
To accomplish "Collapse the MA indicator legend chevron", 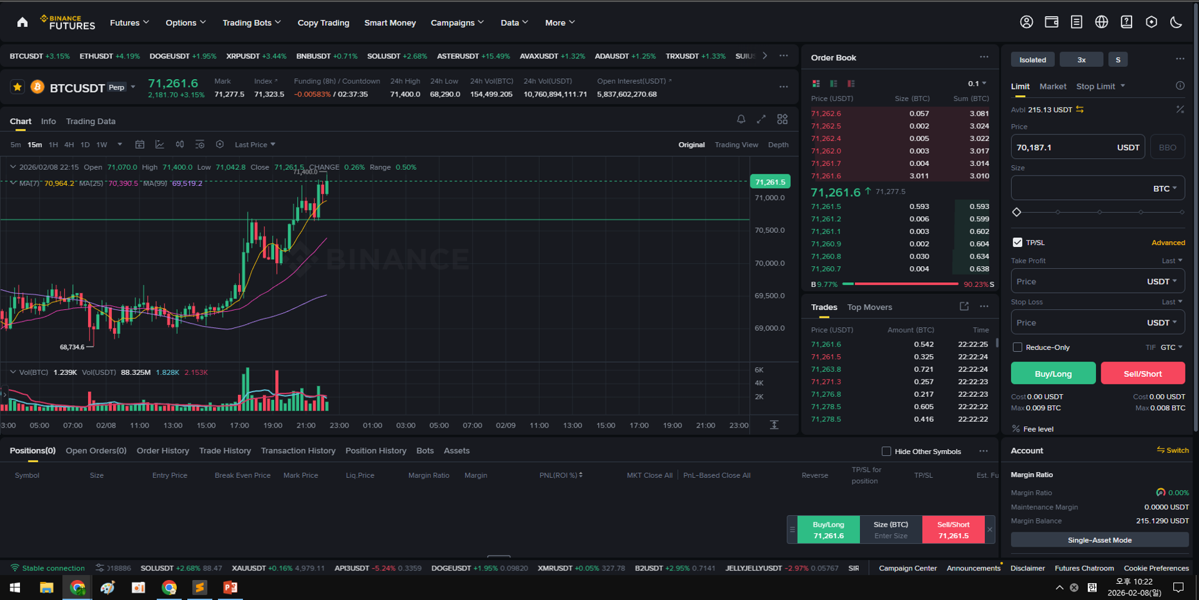I will pyautogui.click(x=13, y=183).
